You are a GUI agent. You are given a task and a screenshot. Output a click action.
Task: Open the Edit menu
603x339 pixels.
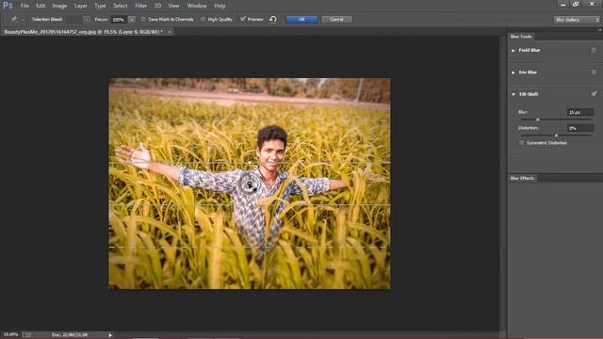(41, 6)
